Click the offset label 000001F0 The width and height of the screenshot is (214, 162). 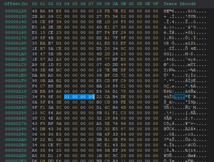click(16, 81)
